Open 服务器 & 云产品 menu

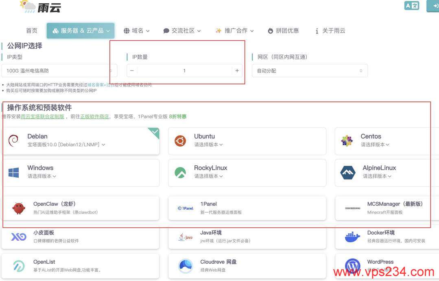[x=81, y=31]
